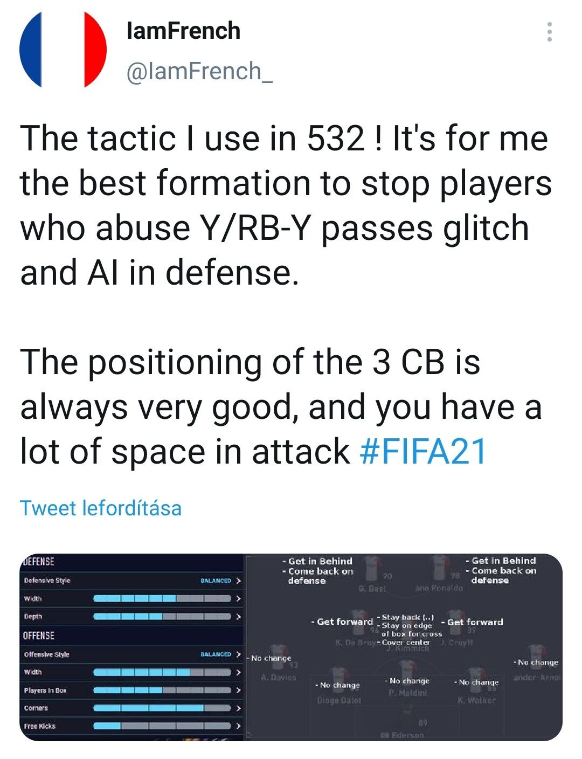The image size is (582, 759).
Task: Click the Corners slider bar
Action: tap(162, 708)
